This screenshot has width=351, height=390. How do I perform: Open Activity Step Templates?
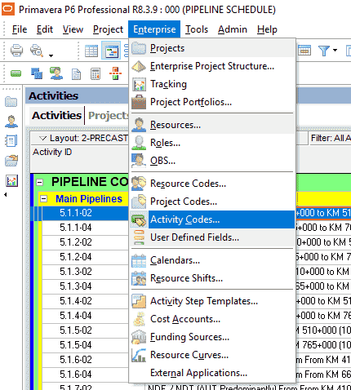coord(212,301)
